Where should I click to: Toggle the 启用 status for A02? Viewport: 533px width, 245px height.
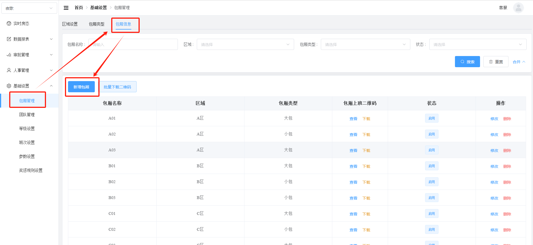pos(432,134)
